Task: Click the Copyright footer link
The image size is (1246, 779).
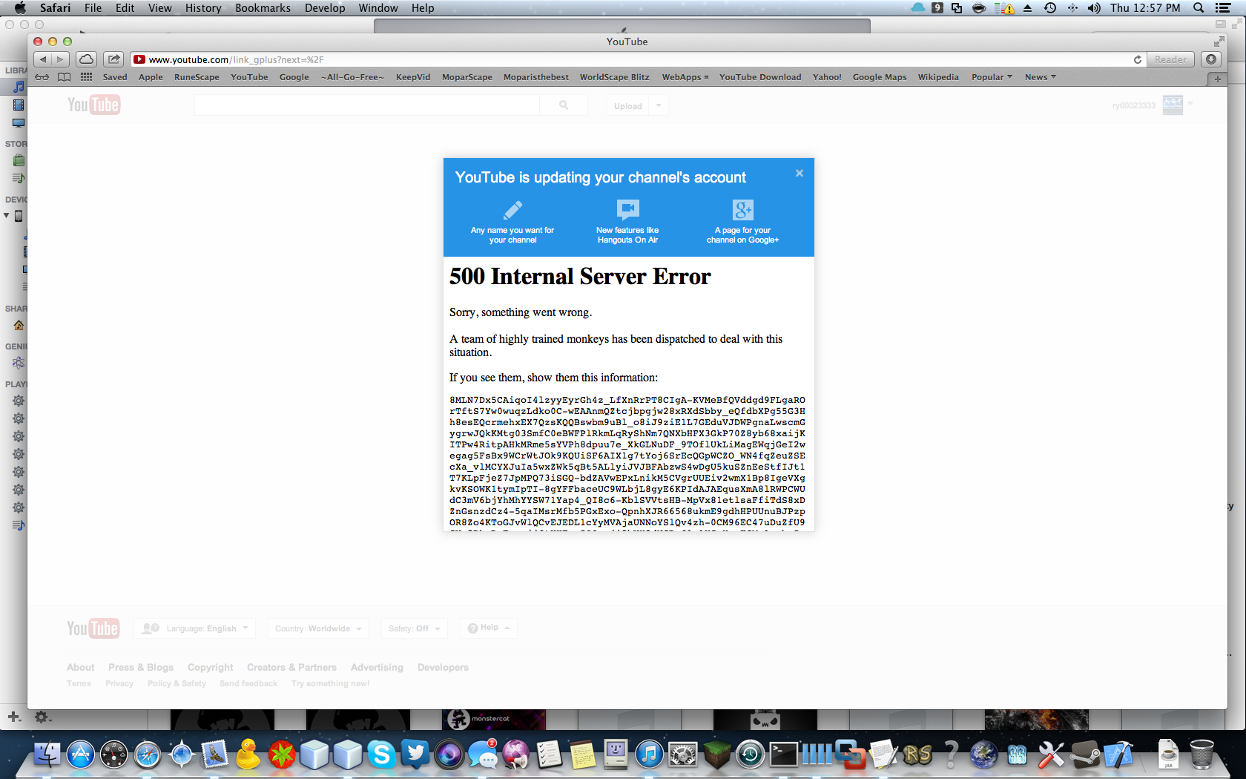Action: (210, 668)
